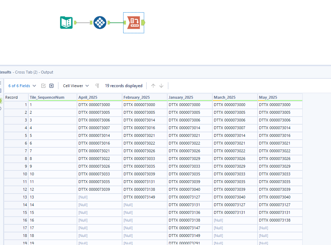331x245 pixels.
Task: Enable the apply data manipulations checkmark toggle
Action: click(43, 86)
